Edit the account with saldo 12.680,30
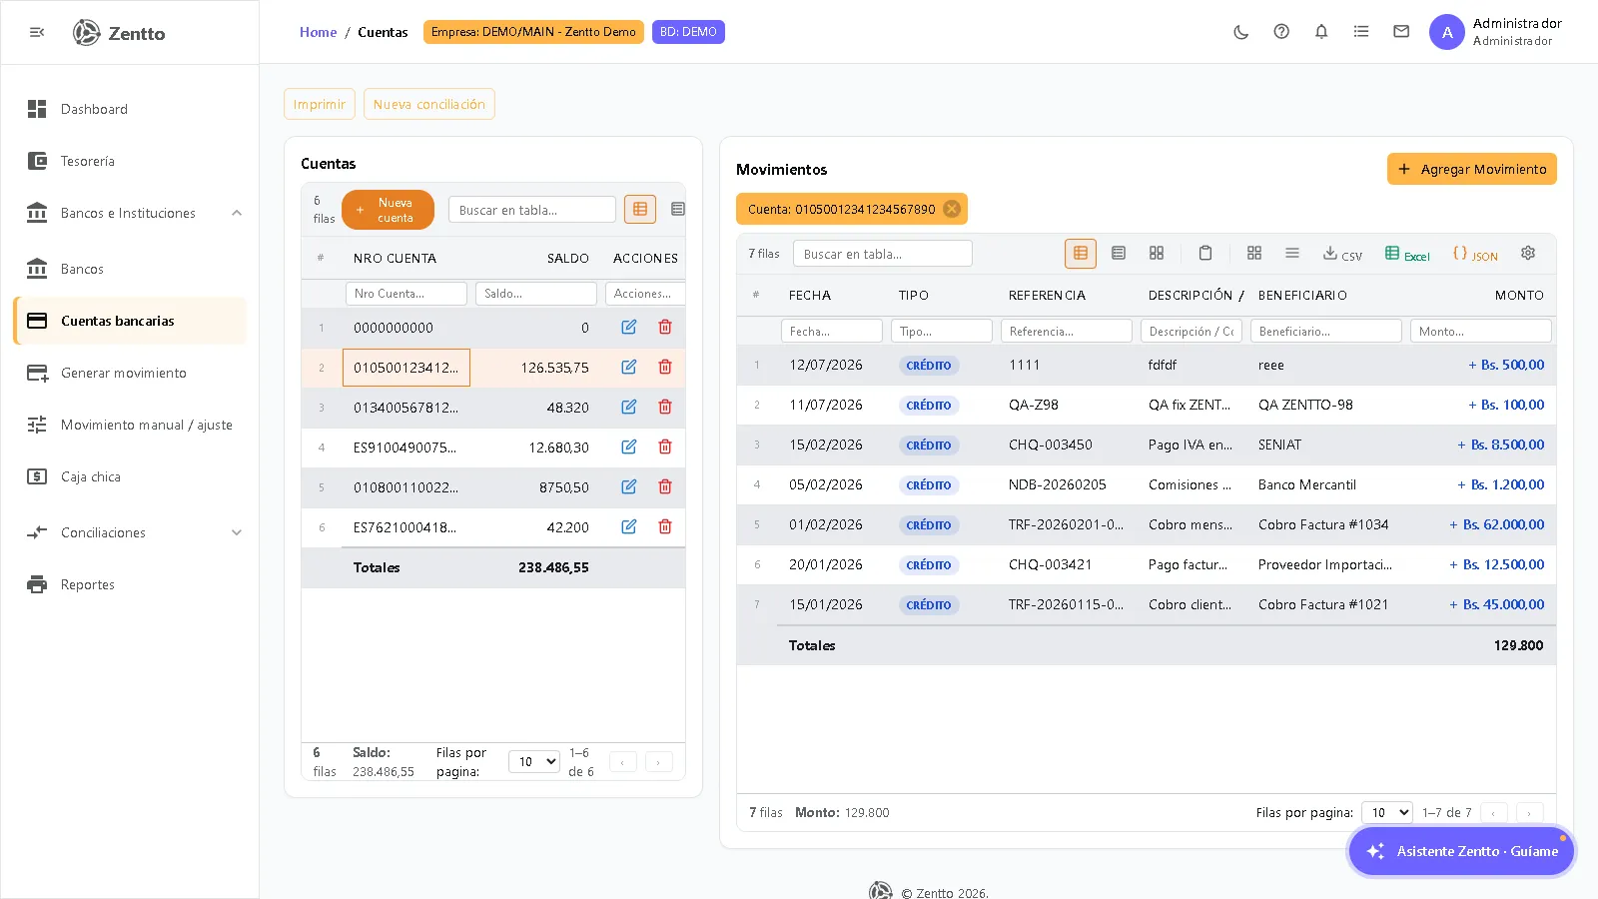This screenshot has width=1598, height=899. click(x=629, y=447)
